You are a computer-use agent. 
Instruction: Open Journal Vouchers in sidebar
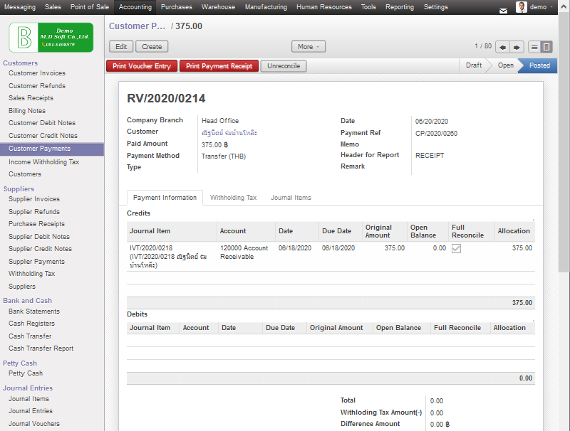click(x=34, y=424)
